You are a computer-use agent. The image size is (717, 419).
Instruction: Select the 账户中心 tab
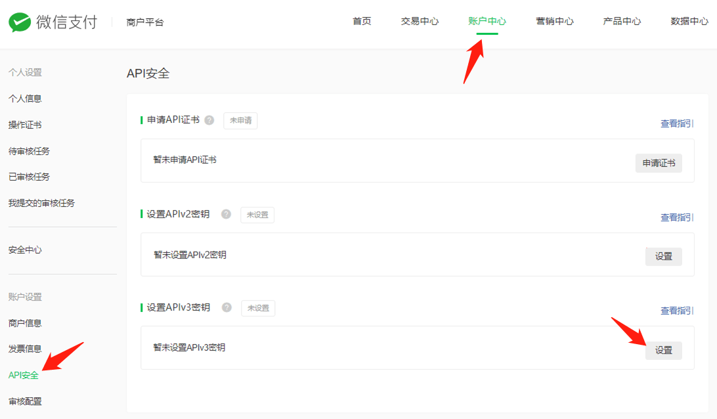point(487,21)
